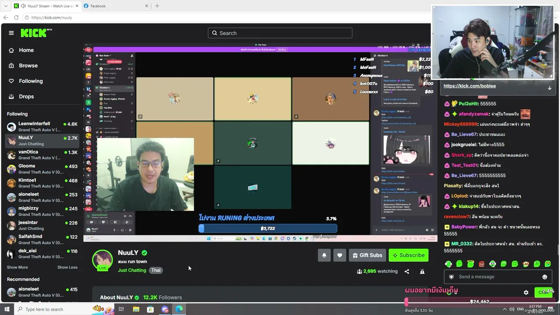560x315 pixels.
Task: Open the jeesintar channel
Action: 42,225
